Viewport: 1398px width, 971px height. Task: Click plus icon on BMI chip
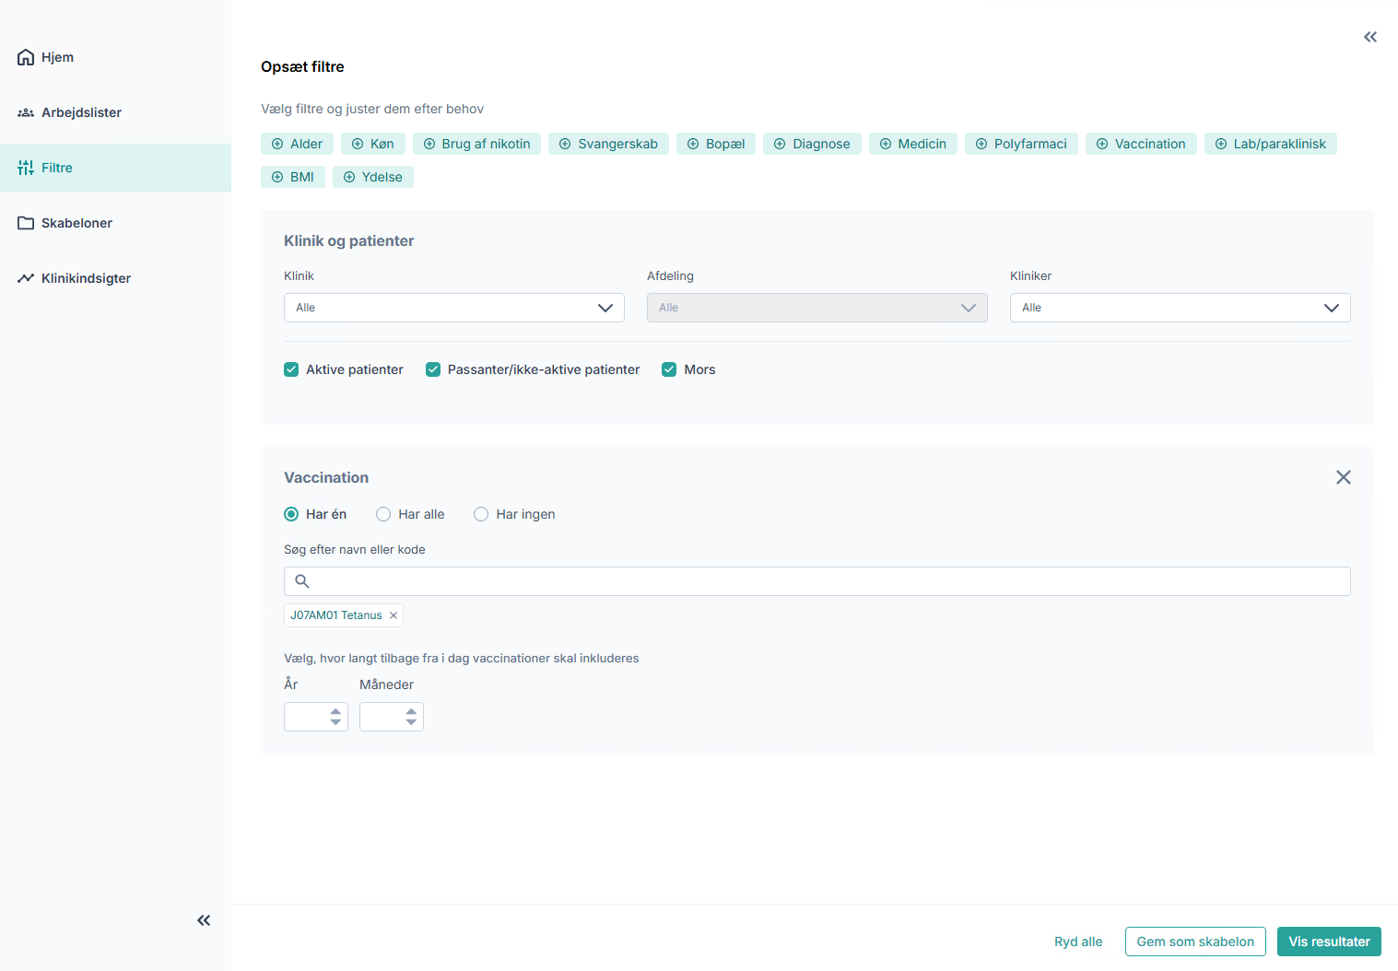coord(277,177)
